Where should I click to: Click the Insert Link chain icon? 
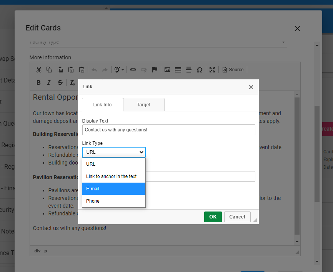tap(133, 70)
